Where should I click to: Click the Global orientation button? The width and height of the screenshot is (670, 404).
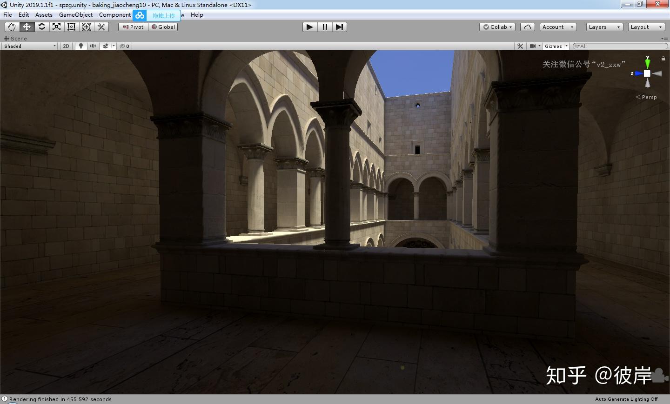(163, 27)
